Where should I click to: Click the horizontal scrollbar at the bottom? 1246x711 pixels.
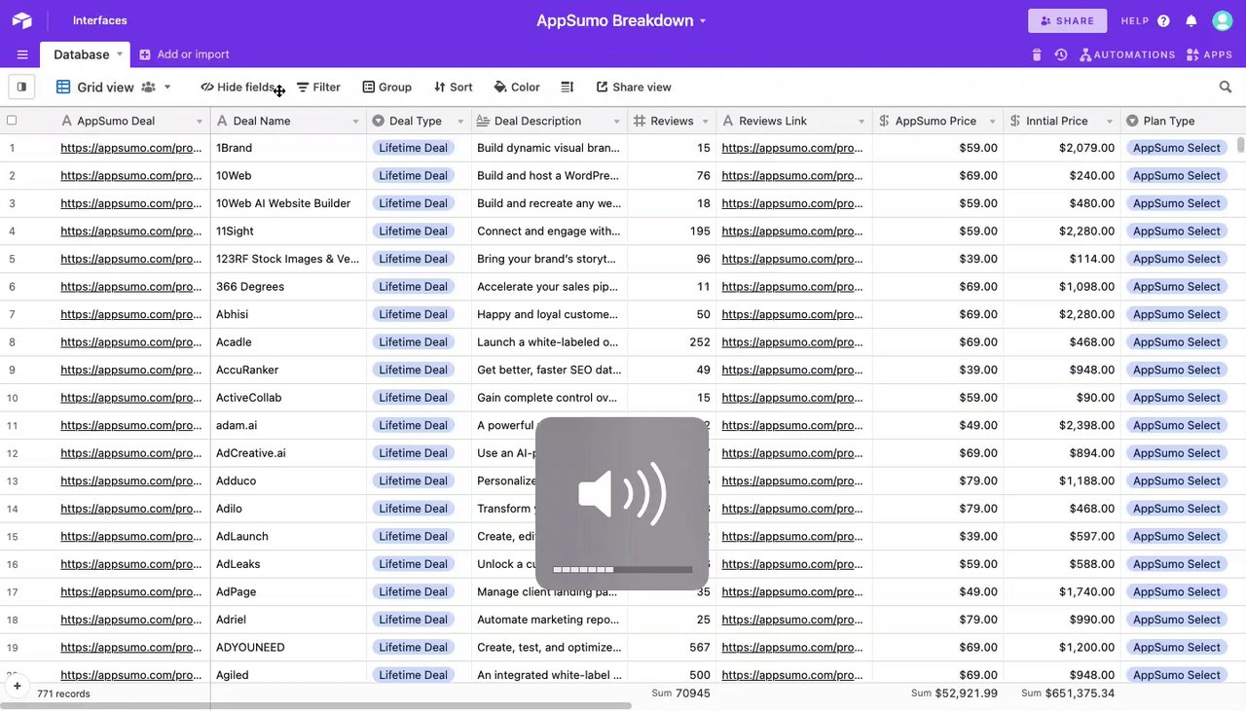pyautogui.click(x=316, y=706)
